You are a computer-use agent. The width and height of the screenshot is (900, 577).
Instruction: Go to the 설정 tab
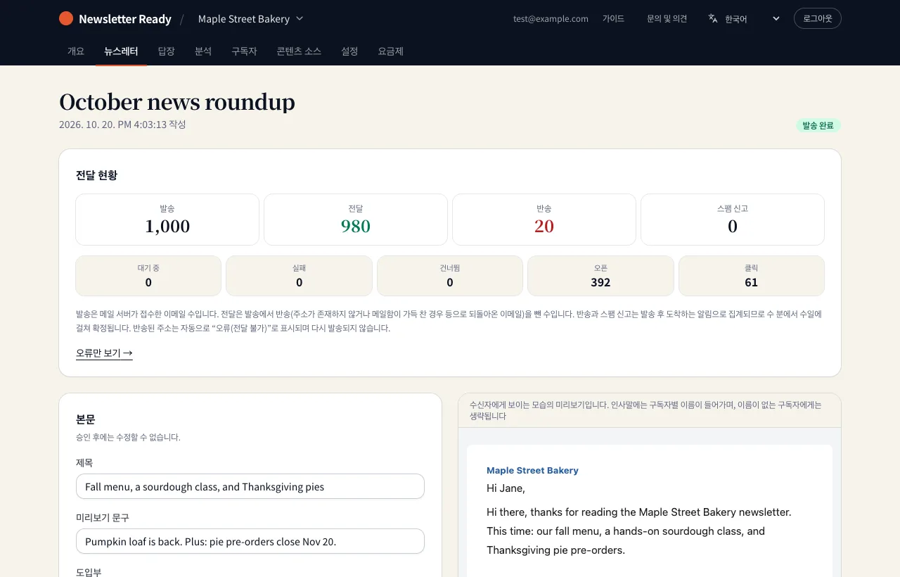pyautogui.click(x=349, y=51)
